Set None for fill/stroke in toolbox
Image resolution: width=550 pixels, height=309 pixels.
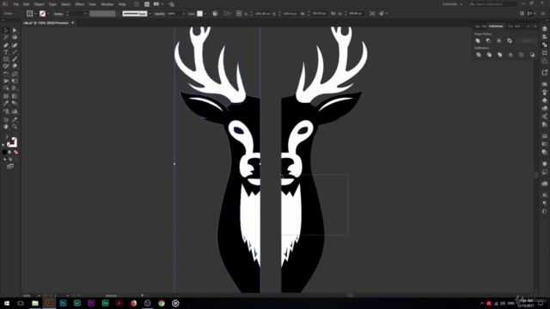pyautogui.click(x=15, y=152)
